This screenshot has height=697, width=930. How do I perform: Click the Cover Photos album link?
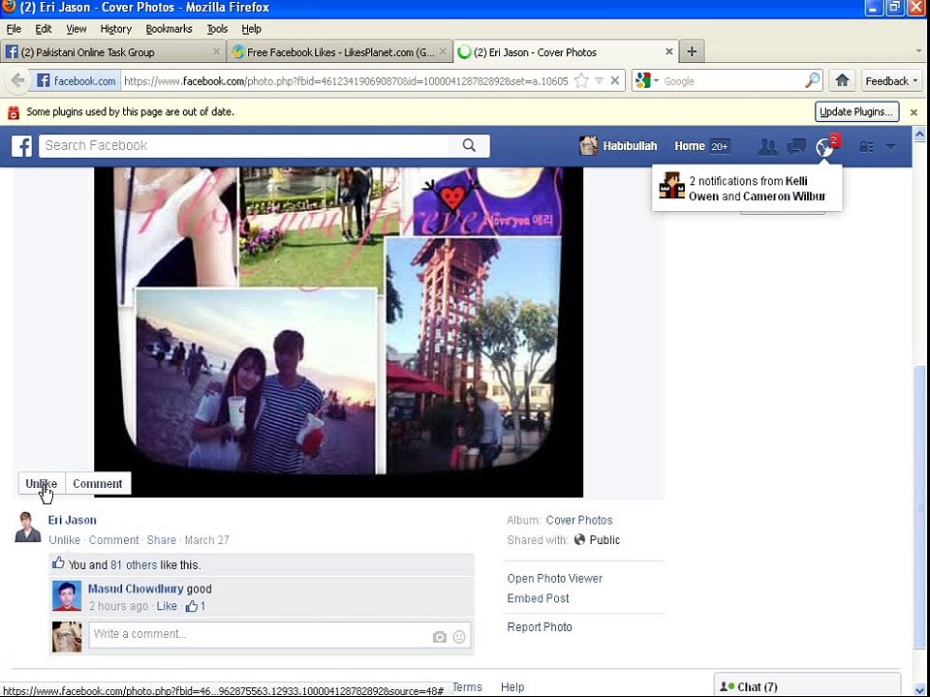click(579, 520)
